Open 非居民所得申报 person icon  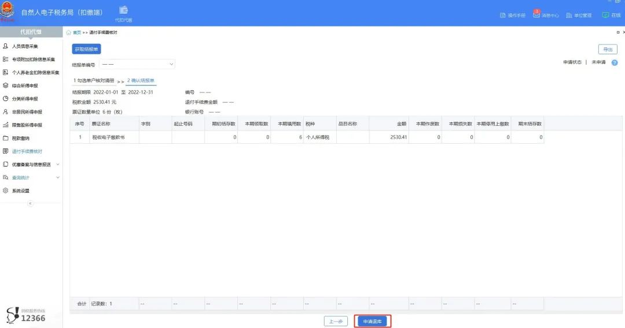coord(6,111)
